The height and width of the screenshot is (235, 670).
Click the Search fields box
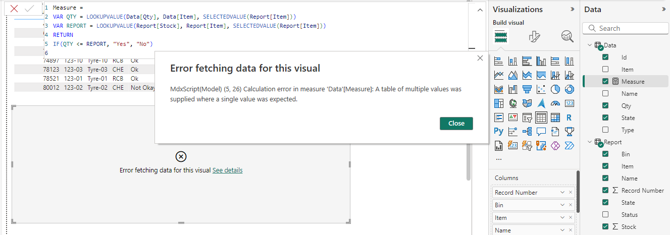click(x=625, y=28)
